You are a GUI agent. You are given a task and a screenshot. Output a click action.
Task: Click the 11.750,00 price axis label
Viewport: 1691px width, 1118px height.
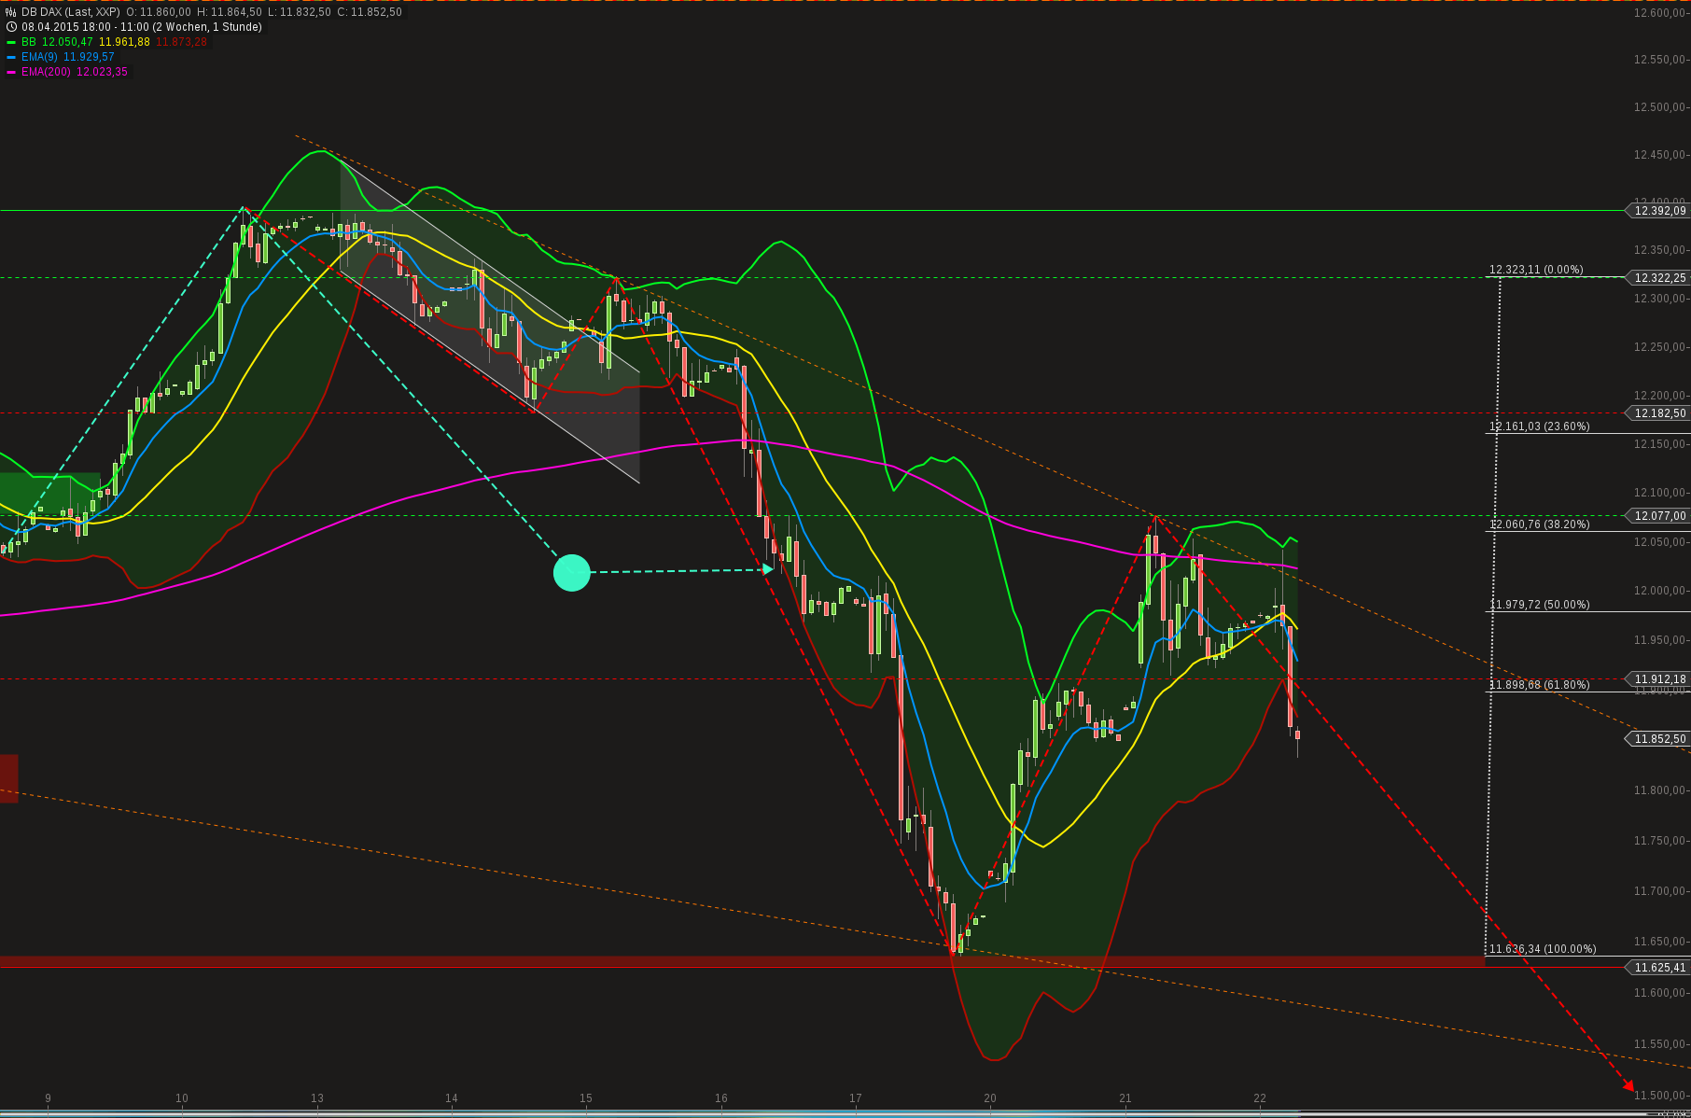coord(1659,841)
